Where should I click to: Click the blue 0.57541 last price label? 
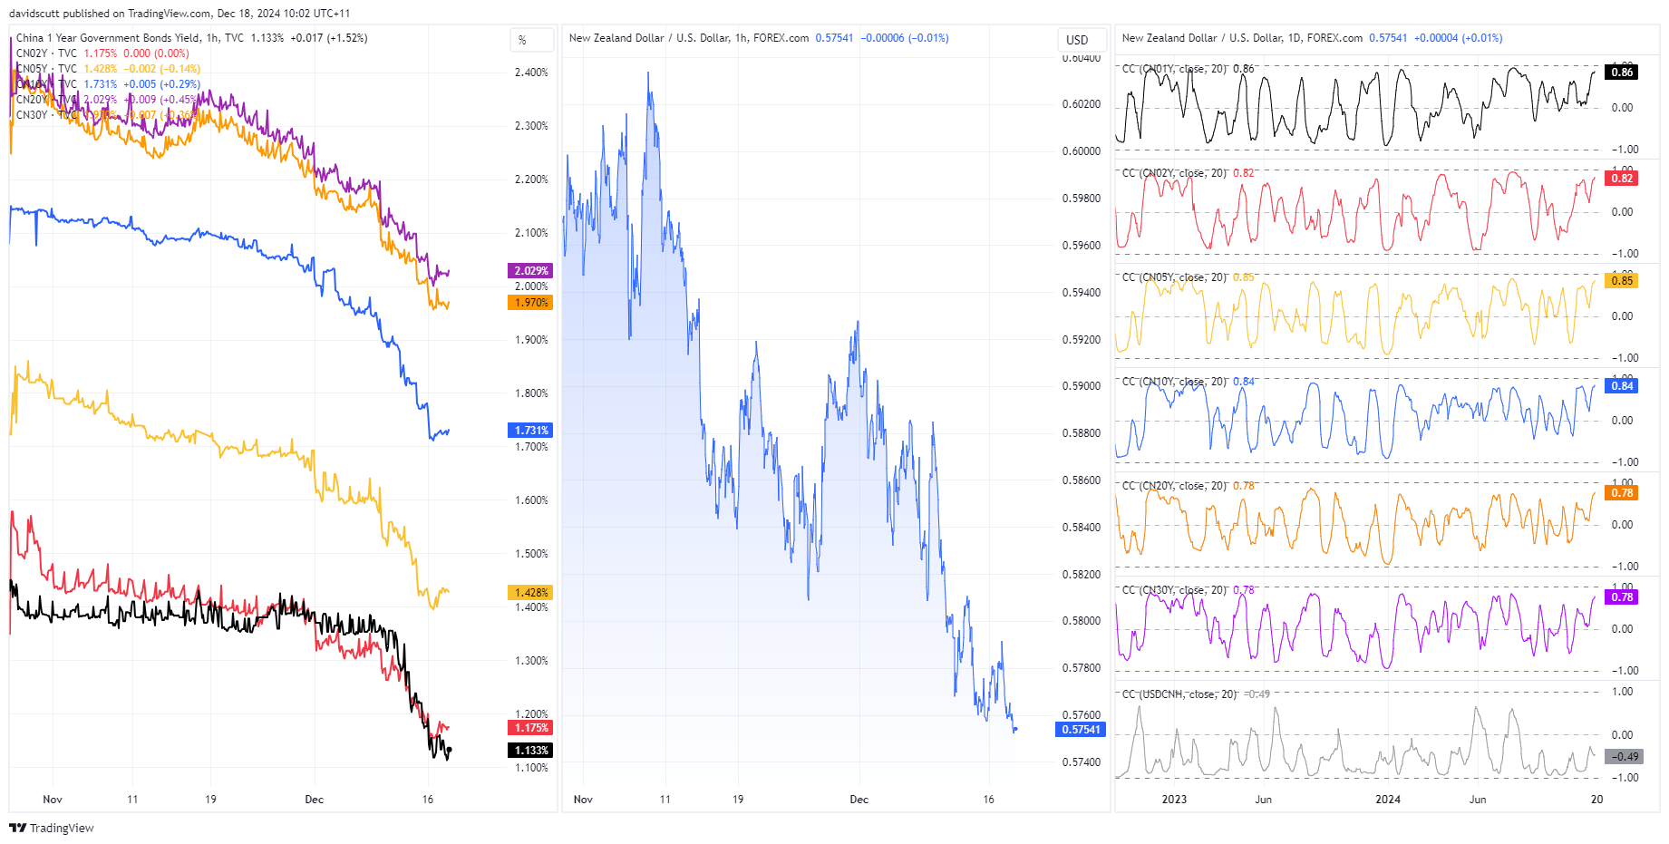1081,730
